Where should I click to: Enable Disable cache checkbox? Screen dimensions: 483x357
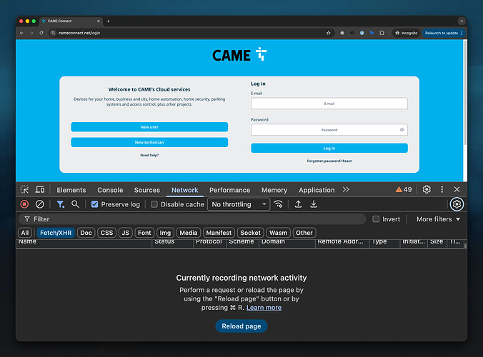(x=154, y=204)
